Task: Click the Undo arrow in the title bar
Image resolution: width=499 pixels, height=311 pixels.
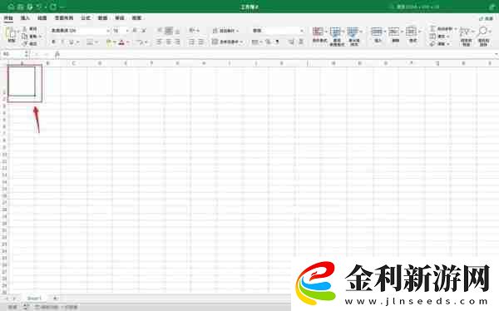Action: click(39, 7)
